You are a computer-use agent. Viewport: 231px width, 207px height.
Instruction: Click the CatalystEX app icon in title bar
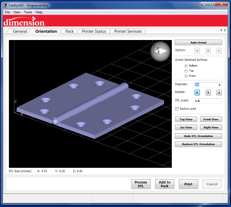pyautogui.click(x=5, y=5)
